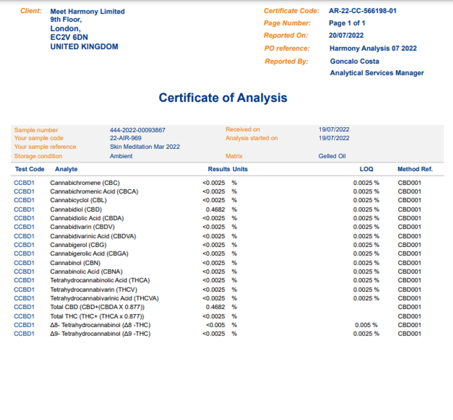Screen dimensions: 453x420
Task: Select the reporter name Goncalo Costa
Action: coord(354,61)
